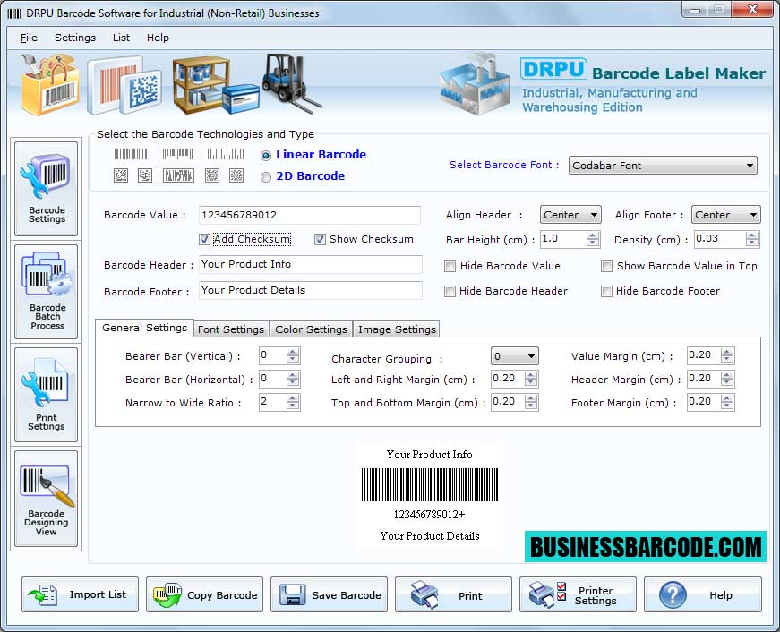Open the Align Header dropdown
The height and width of the screenshot is (632, 780).
point(570,215)
